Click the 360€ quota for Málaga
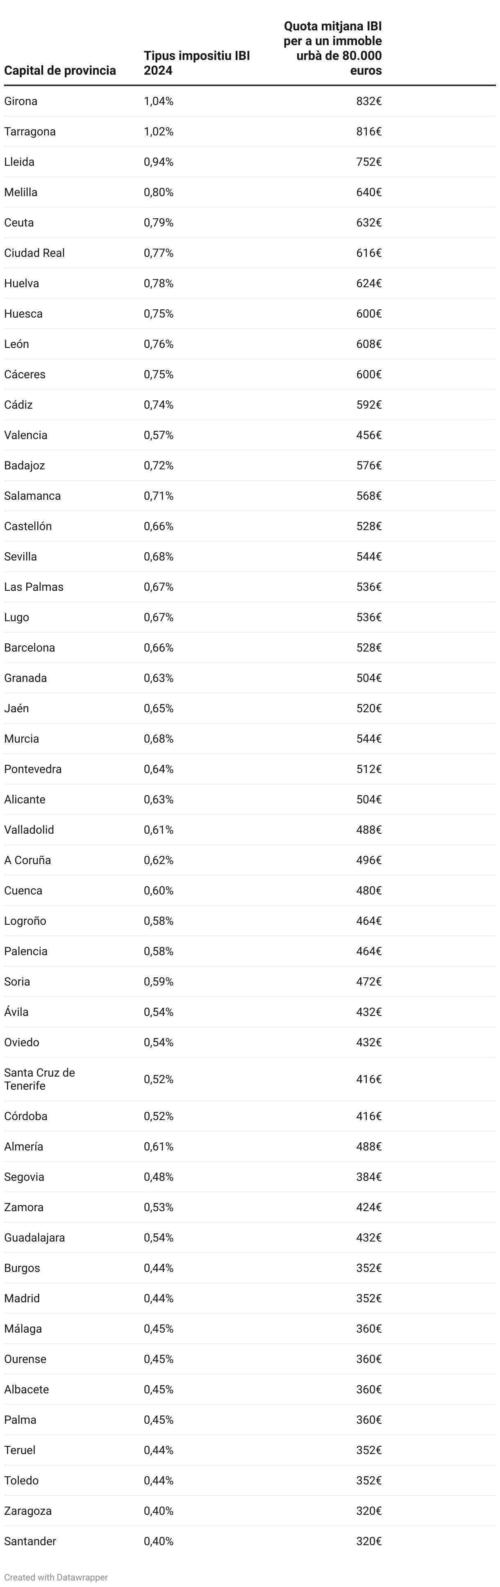This screenshot has width=500, height=1587. coord(369,1329)
